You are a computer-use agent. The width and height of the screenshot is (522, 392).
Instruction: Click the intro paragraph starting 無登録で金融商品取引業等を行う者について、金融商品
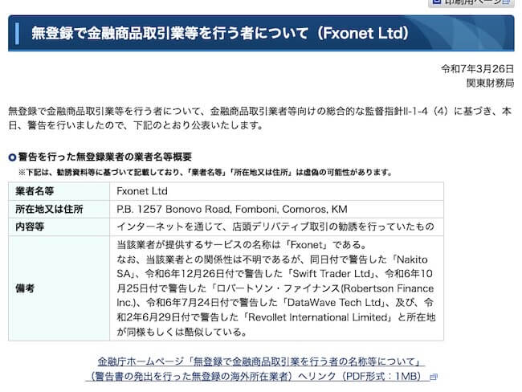pos(259,118)
